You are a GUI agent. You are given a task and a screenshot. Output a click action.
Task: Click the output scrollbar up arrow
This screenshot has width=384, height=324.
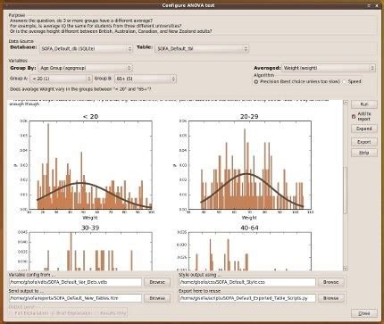(346, 103)
